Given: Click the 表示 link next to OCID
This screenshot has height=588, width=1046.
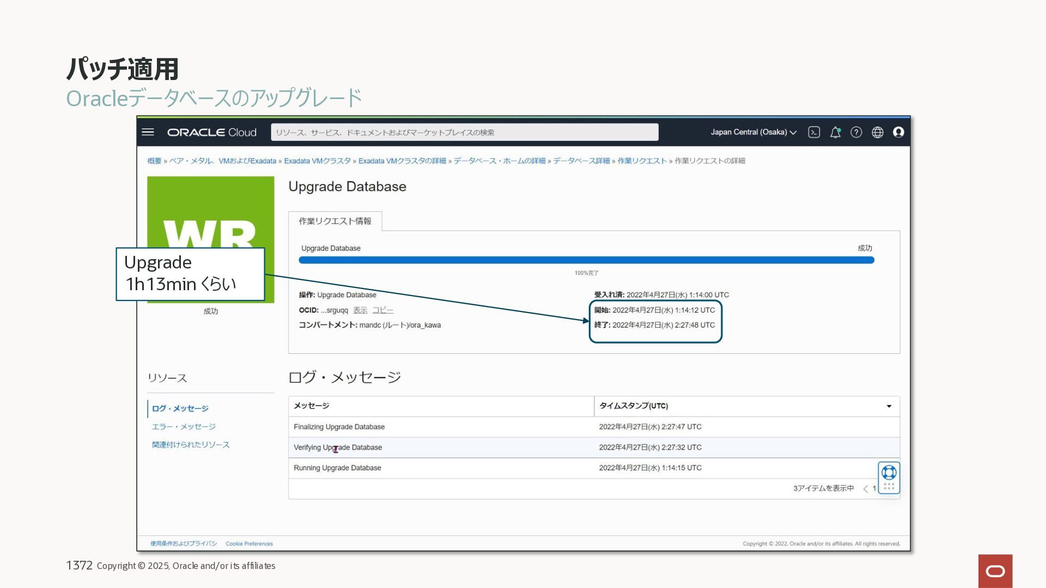Looking at the screenshot, I should click(360, 310).
